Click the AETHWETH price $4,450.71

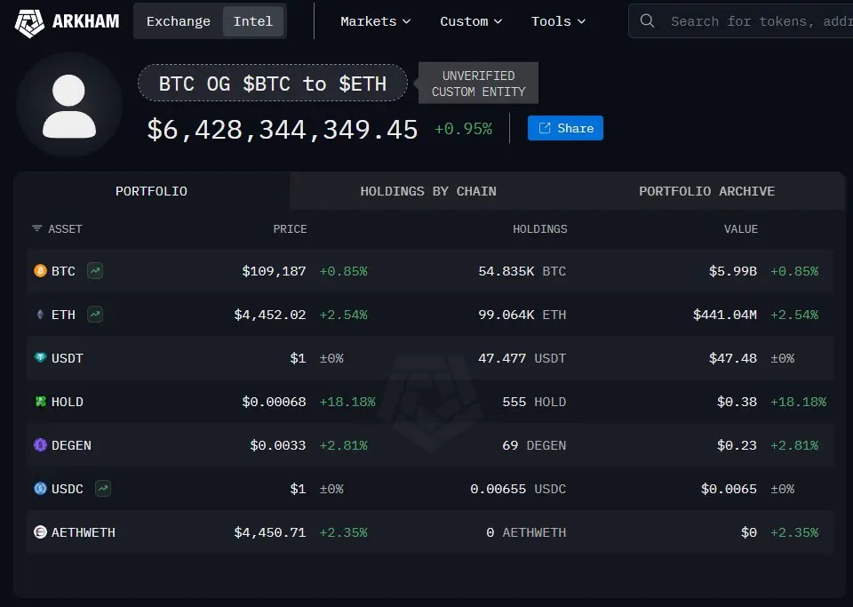tap(270, 532)
